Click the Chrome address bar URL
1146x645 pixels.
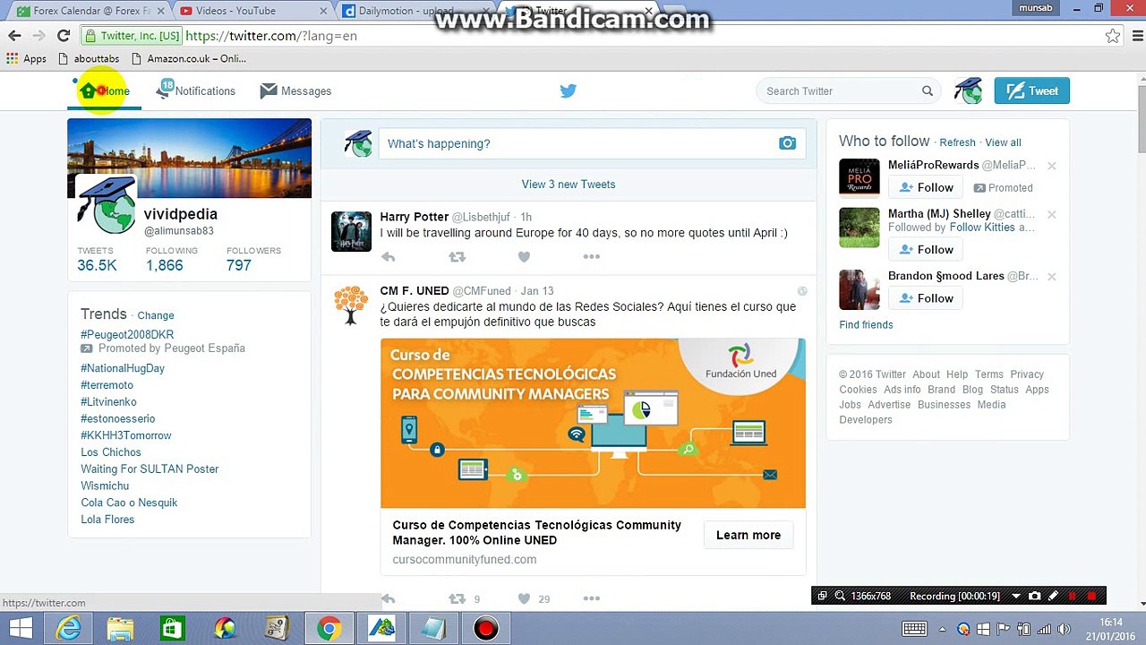271,36
